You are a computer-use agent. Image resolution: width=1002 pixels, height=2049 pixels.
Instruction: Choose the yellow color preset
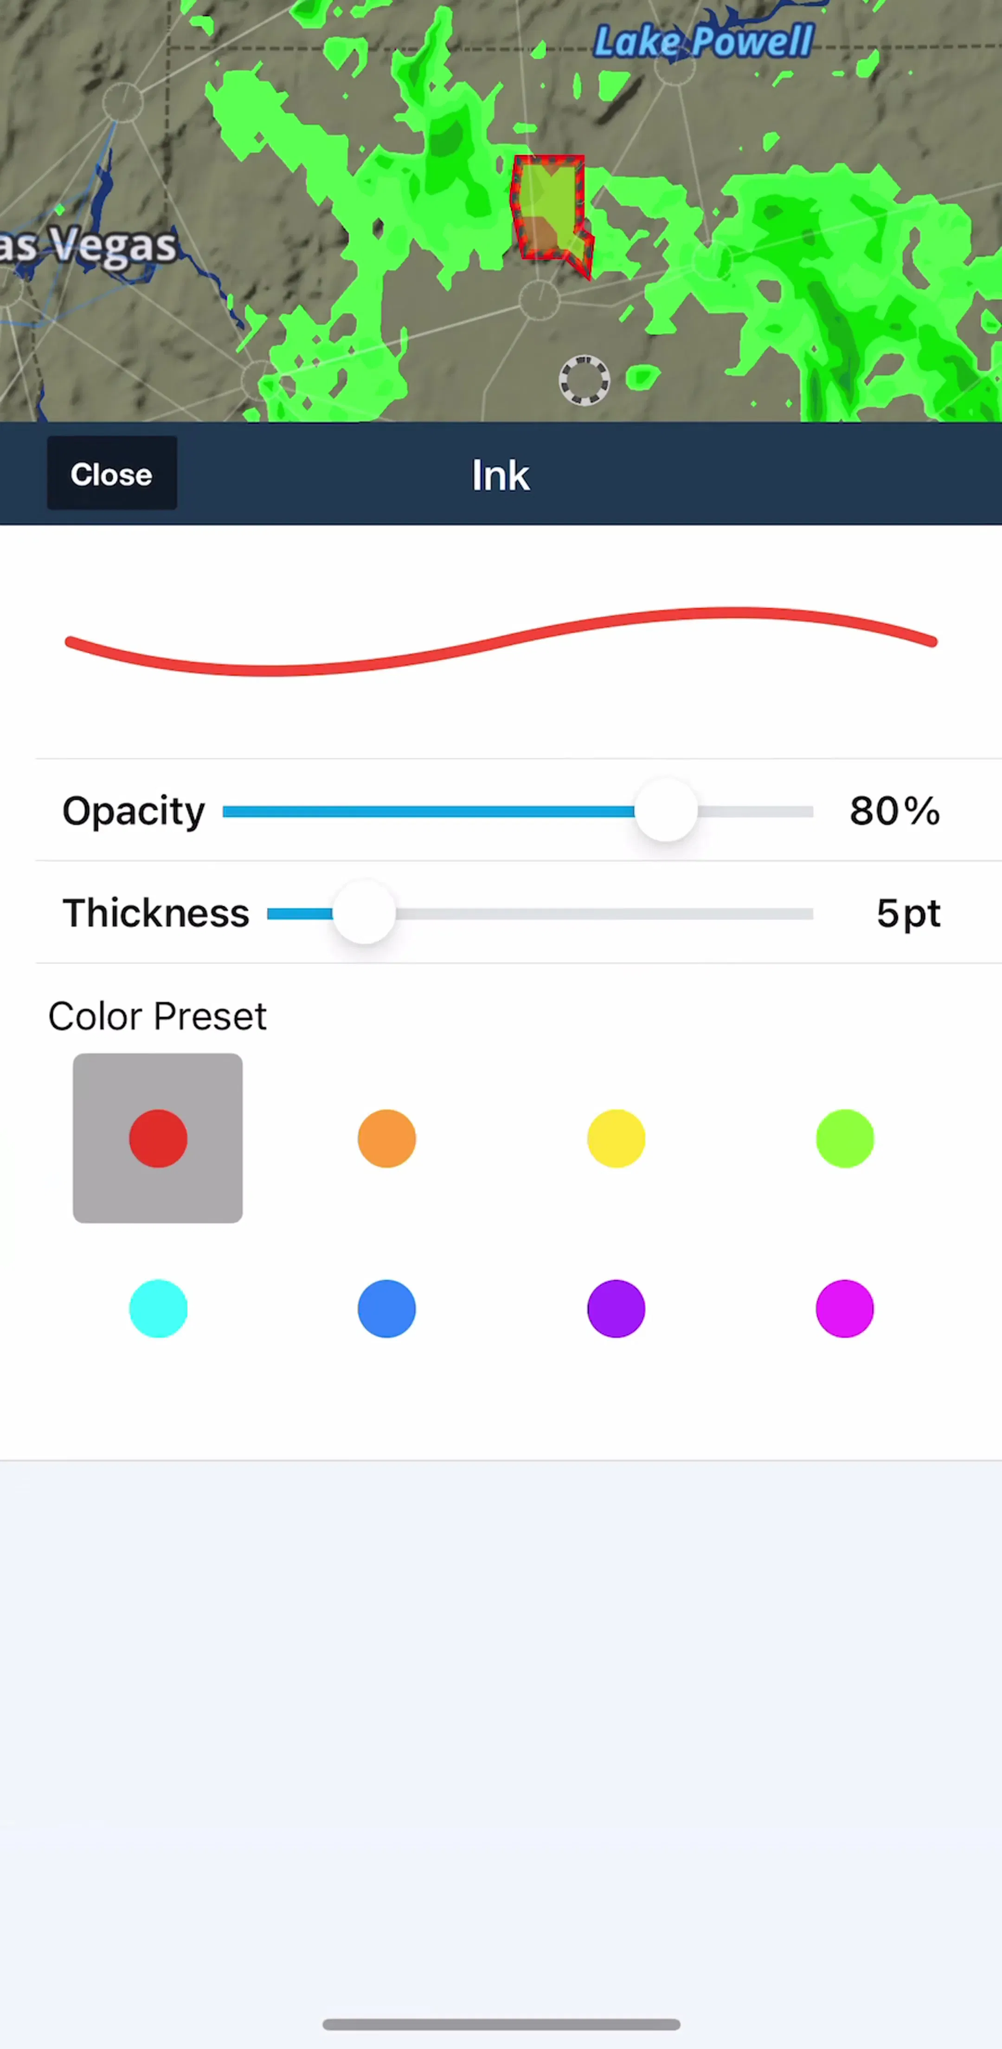pyautogui.click(x=616, y=1138)
